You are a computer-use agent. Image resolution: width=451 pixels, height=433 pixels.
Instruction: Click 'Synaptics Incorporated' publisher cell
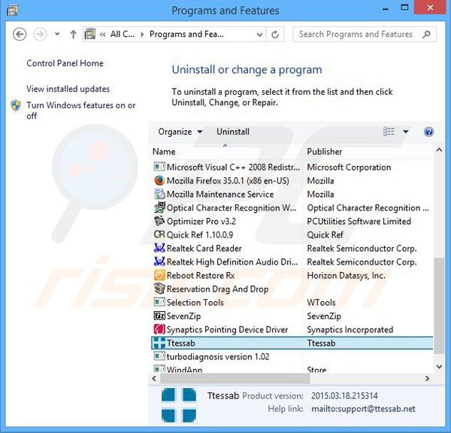click(350, 329)
